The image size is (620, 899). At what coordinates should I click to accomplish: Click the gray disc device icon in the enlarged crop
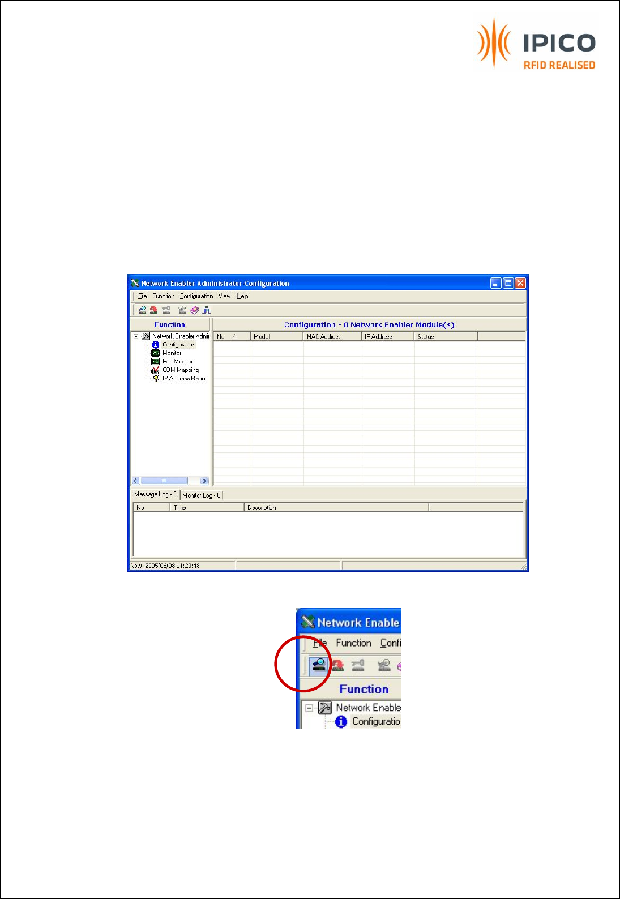click(384, 665)
